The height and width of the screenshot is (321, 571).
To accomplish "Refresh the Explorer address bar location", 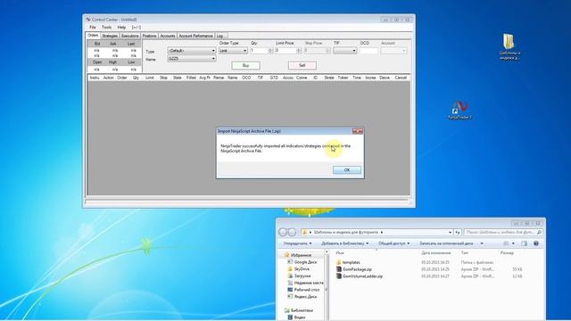I will pyautogui.click(x=458, y=232).
